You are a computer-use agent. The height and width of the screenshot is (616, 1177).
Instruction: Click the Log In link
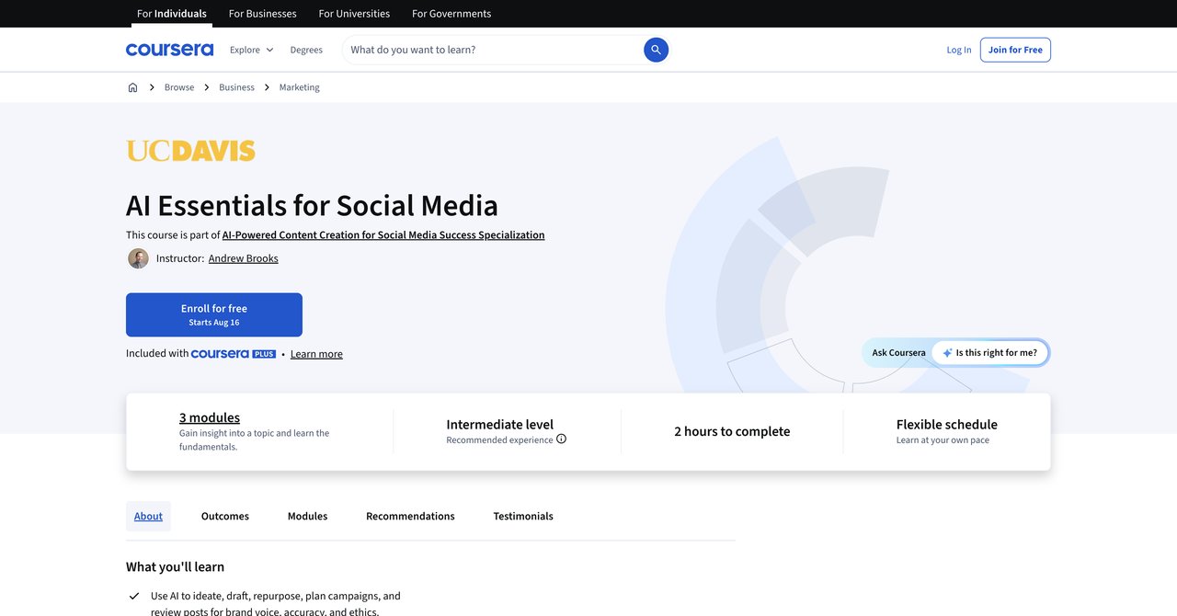pyautogui.click(x=959, y=50)
